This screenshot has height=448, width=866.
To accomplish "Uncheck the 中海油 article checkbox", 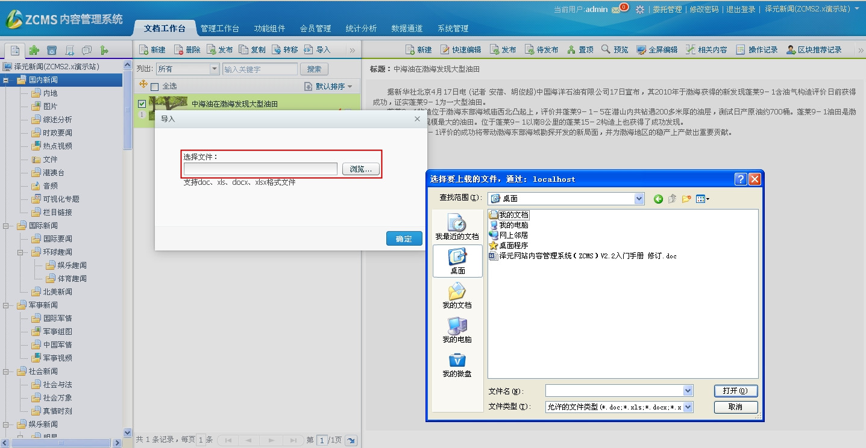I will click(142, 104).
